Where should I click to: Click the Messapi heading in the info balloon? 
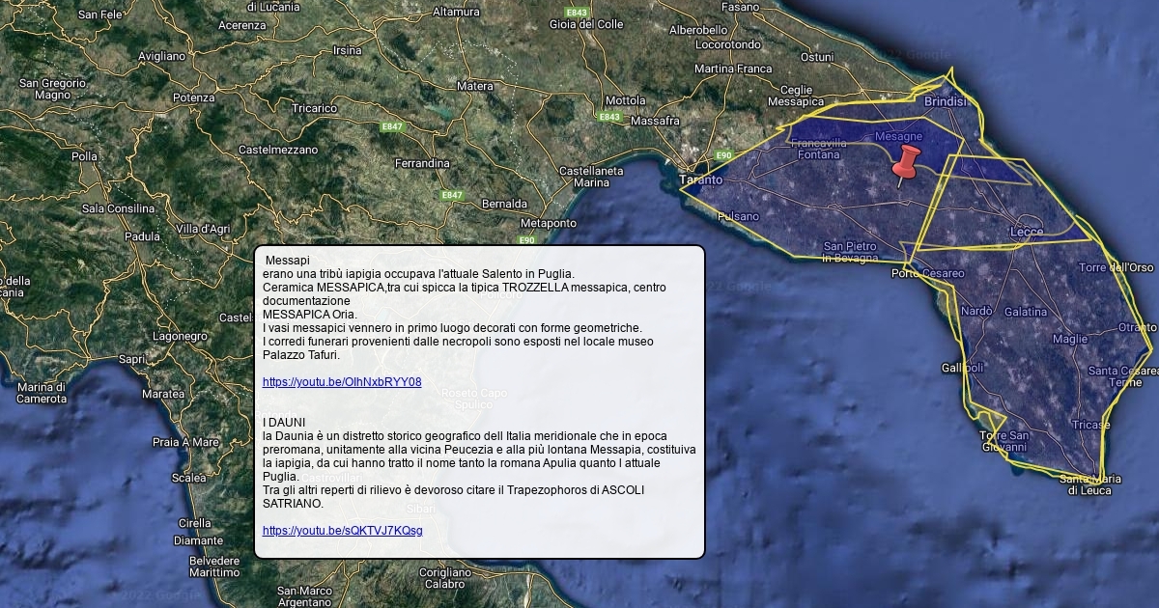pyautogui.click(x=288, y=261)
